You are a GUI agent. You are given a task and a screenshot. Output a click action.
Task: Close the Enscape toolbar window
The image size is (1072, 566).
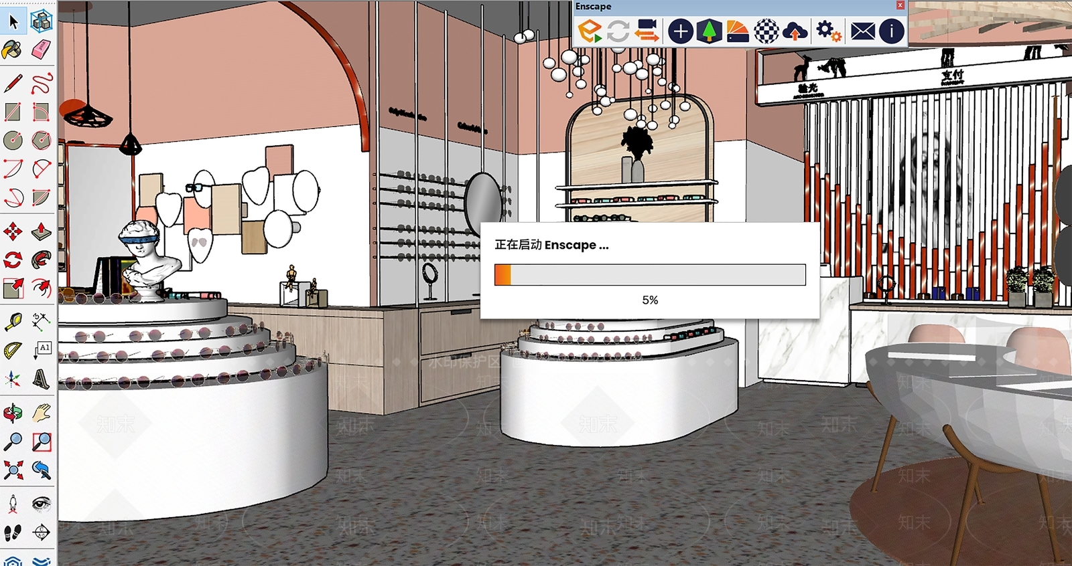point(900,5)
